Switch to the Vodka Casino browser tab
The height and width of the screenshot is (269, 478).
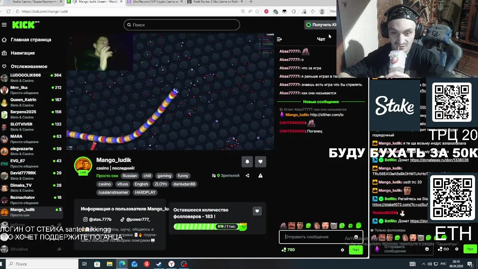point(32,2)
